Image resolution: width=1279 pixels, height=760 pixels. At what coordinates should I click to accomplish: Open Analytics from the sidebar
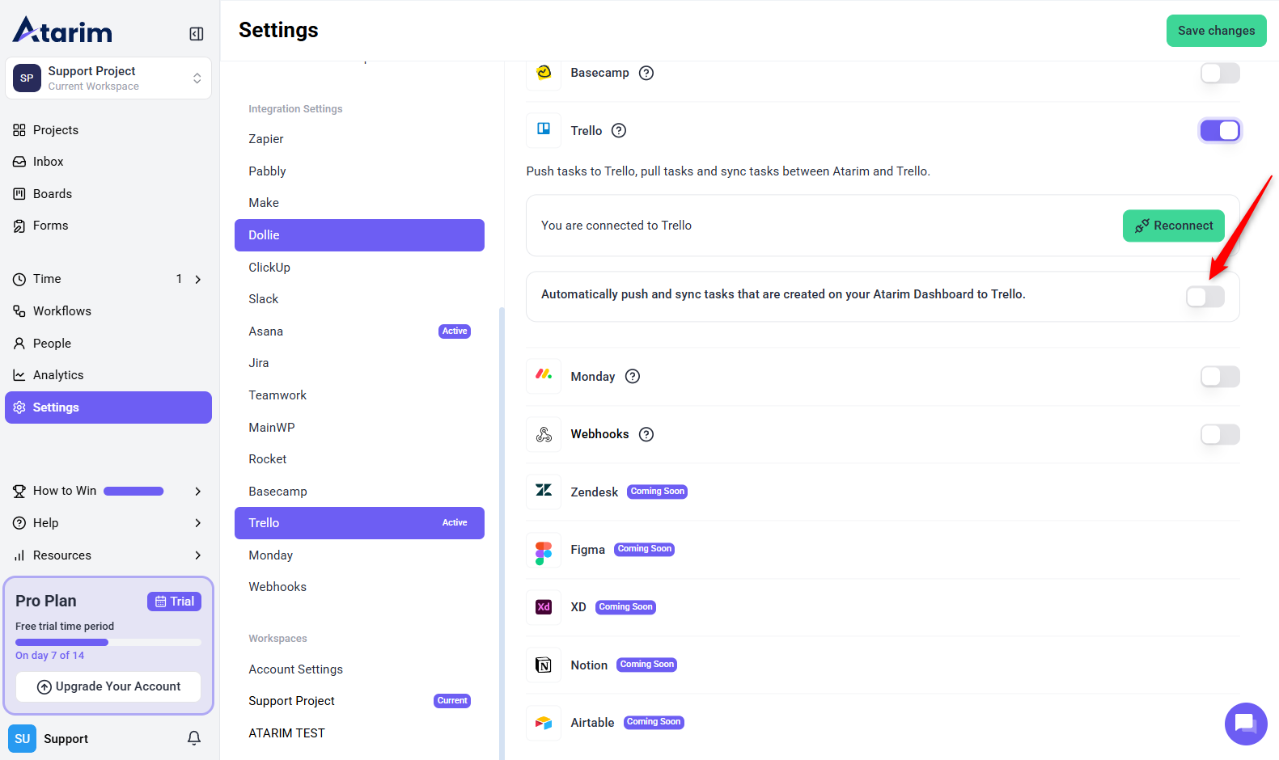tap(58, 375)
